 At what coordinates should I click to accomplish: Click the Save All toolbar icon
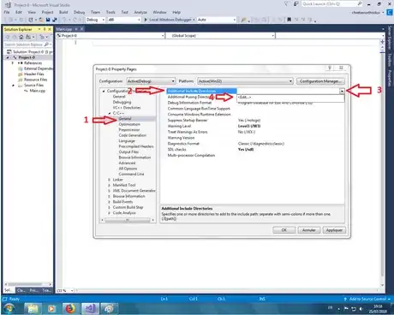pos(54,20)
